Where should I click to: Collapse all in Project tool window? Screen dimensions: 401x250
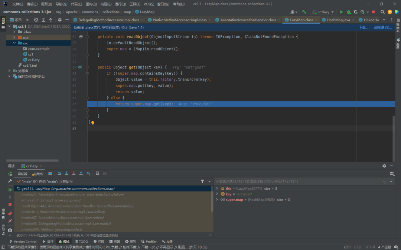[50, 20]
